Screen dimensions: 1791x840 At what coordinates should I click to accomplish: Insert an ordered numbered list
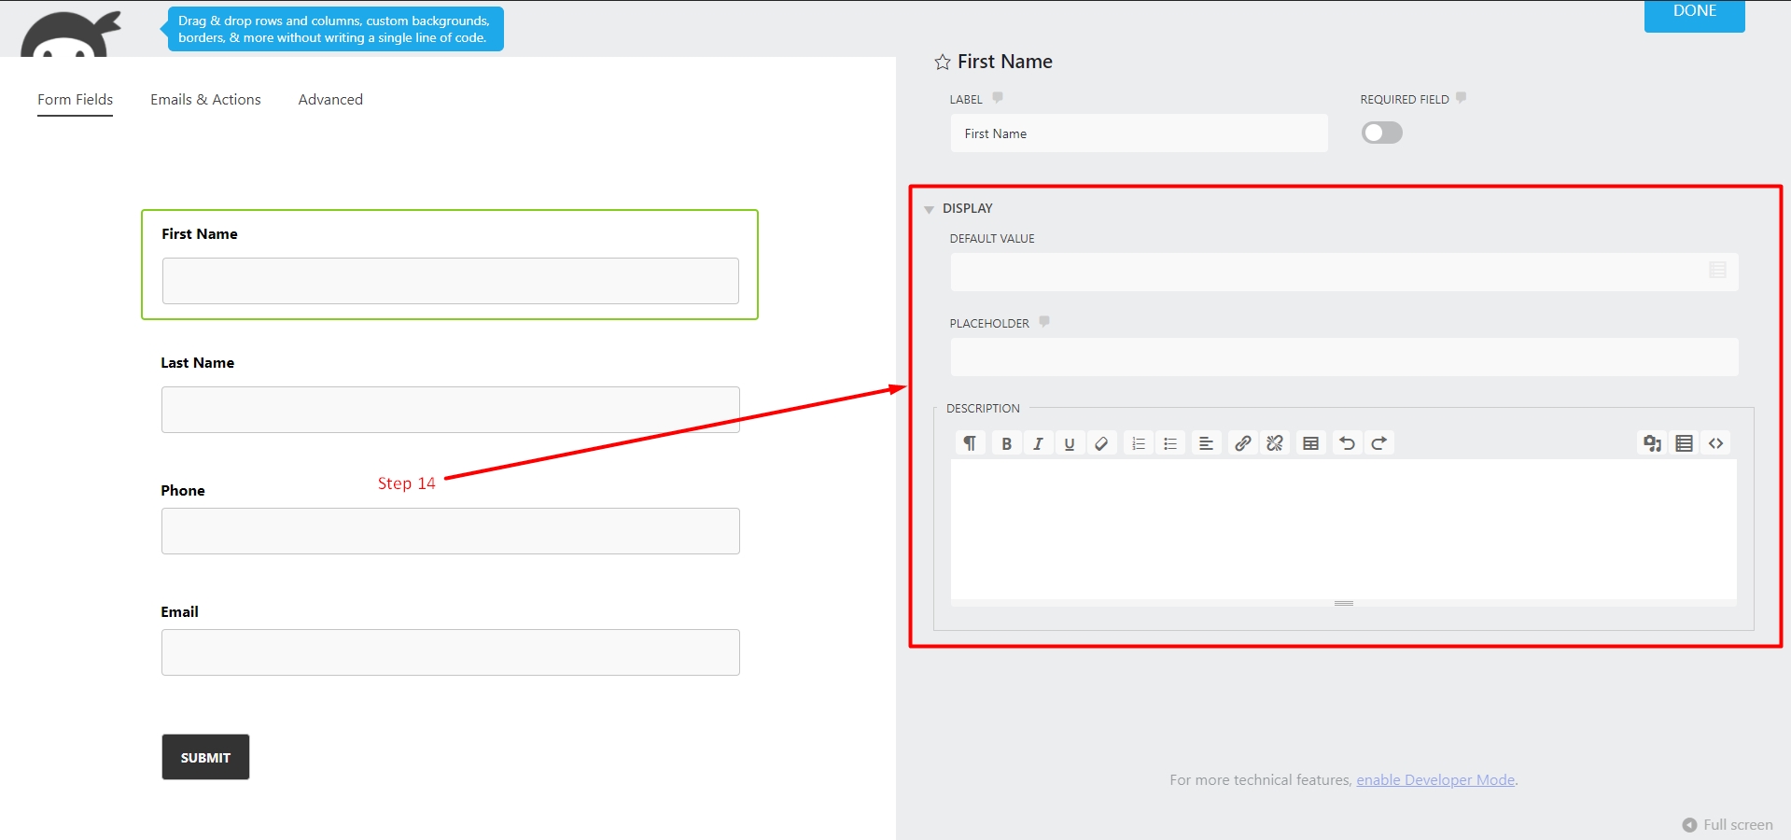(1139, 443)
